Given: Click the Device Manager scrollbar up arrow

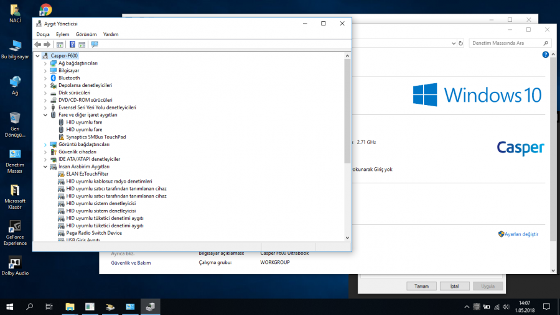Looking at the screenshot, I should 347,56.
